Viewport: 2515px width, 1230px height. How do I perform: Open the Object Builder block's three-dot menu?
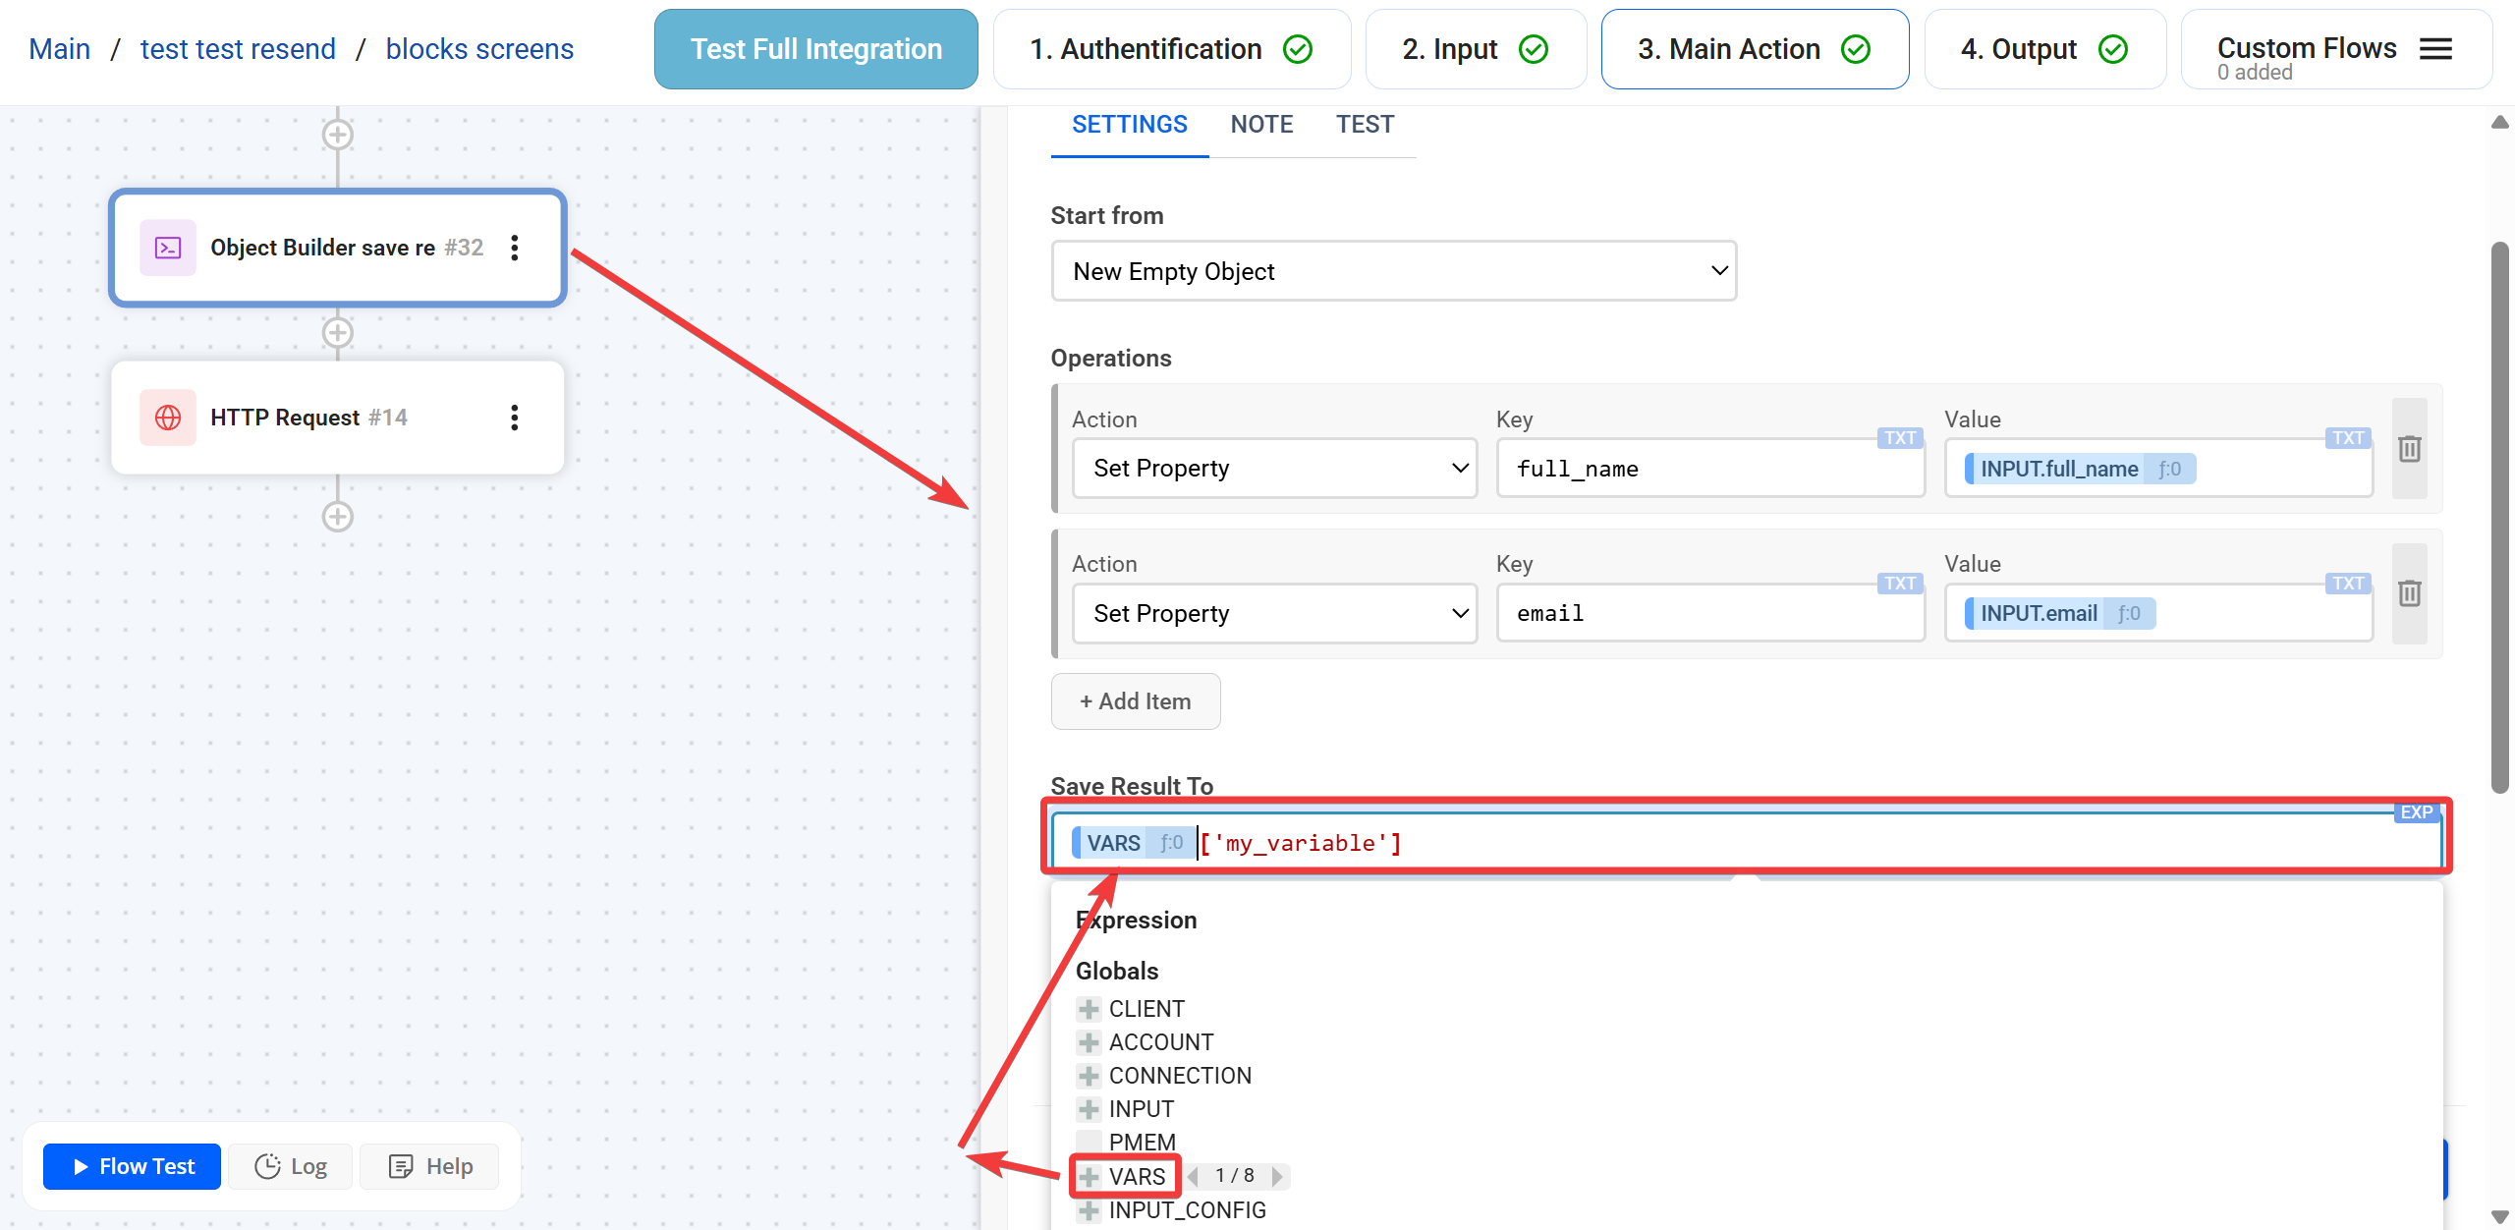tap(514, 248)
